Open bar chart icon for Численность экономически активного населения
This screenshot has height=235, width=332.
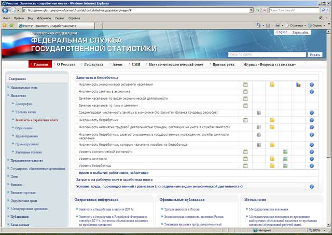click(x=298, y=85)
